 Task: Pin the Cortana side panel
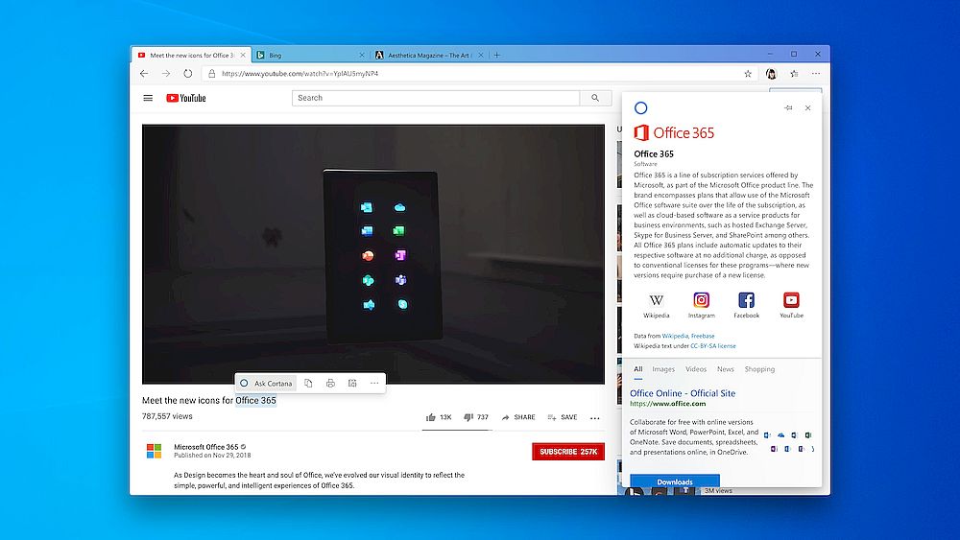788,108
